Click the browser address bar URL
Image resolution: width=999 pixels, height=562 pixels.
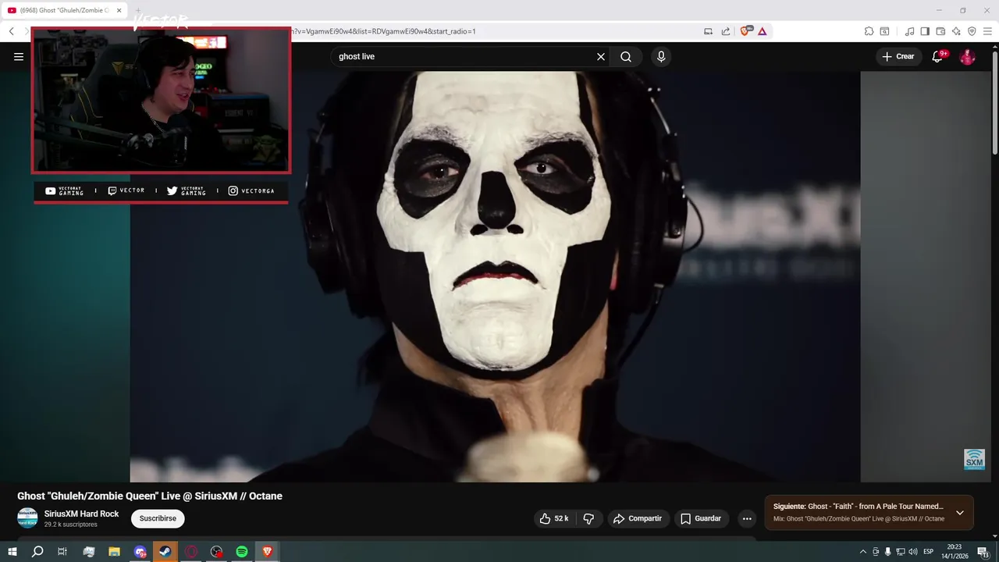coord(382,31)
